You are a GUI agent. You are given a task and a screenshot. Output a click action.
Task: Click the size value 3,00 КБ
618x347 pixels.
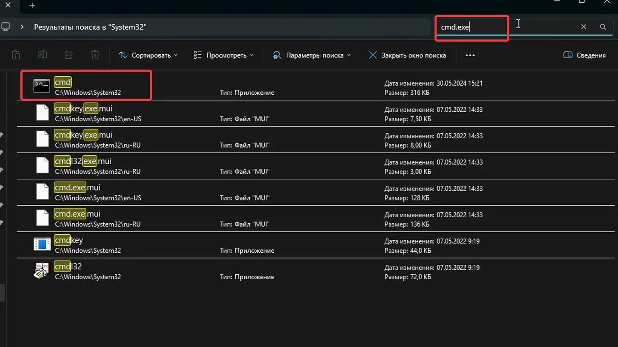point(421,171)
